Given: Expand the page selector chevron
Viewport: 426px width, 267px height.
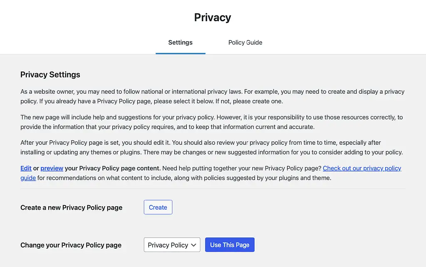Looking at the screenshot, I should coord(194,245).
